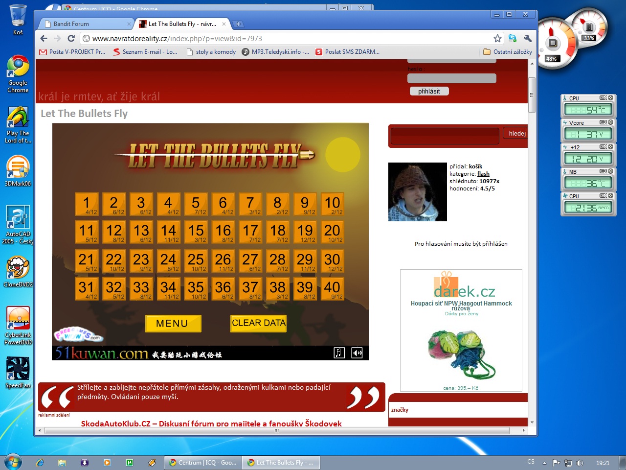Close the CPU fan RPM gadget
The height and width of the screenshot is (470, 626).
click(610, 196)
